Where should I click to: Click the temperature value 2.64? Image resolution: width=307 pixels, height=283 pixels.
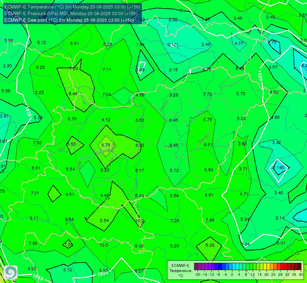(104, 220)
